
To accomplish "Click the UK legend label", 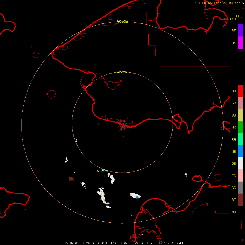I will click(234, 43).
